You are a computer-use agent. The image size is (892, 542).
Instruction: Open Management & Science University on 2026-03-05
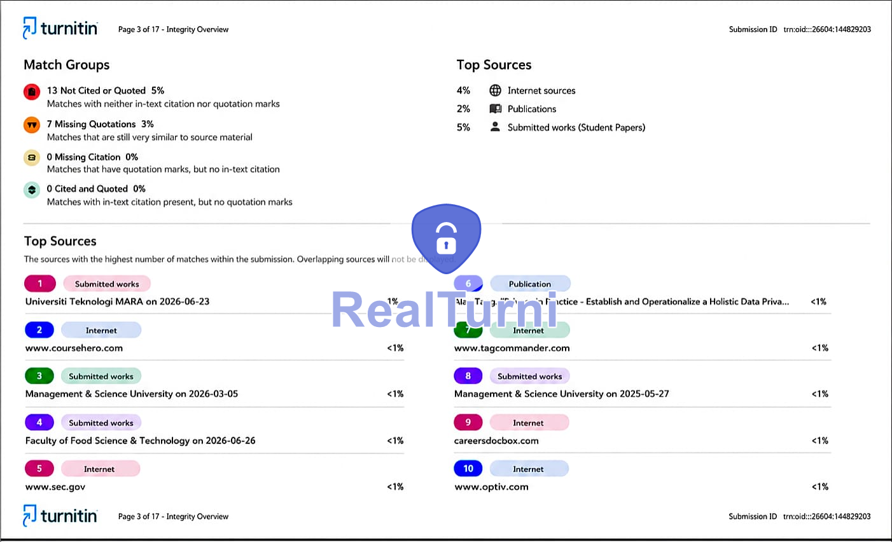click(x=132, y=394)
